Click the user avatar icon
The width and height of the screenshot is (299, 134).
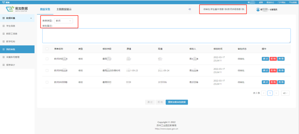pos(258,10)
